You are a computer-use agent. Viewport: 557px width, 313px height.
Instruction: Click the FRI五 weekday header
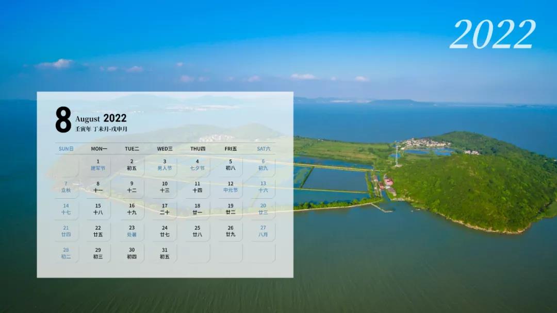(x=231, y=149)
